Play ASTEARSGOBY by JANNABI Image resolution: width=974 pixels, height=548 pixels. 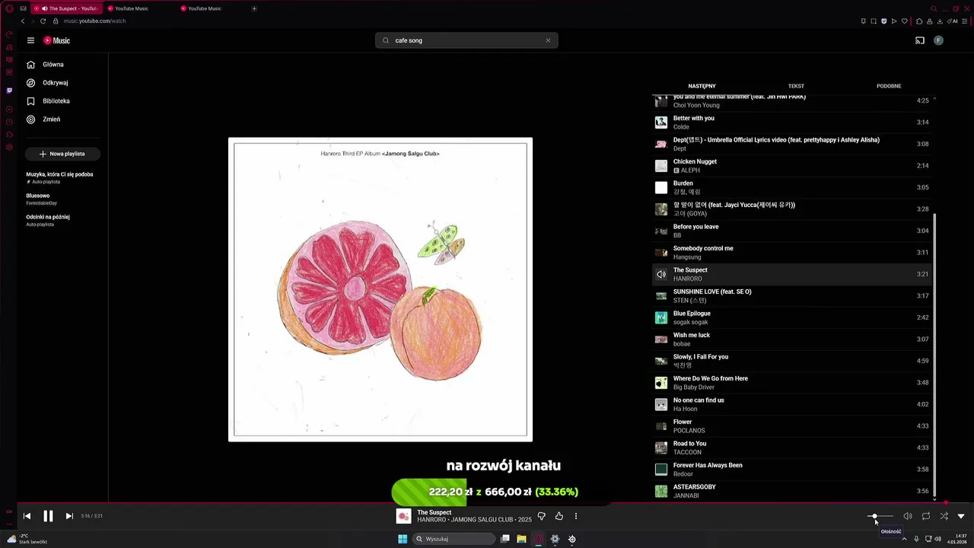pos(792,491)
